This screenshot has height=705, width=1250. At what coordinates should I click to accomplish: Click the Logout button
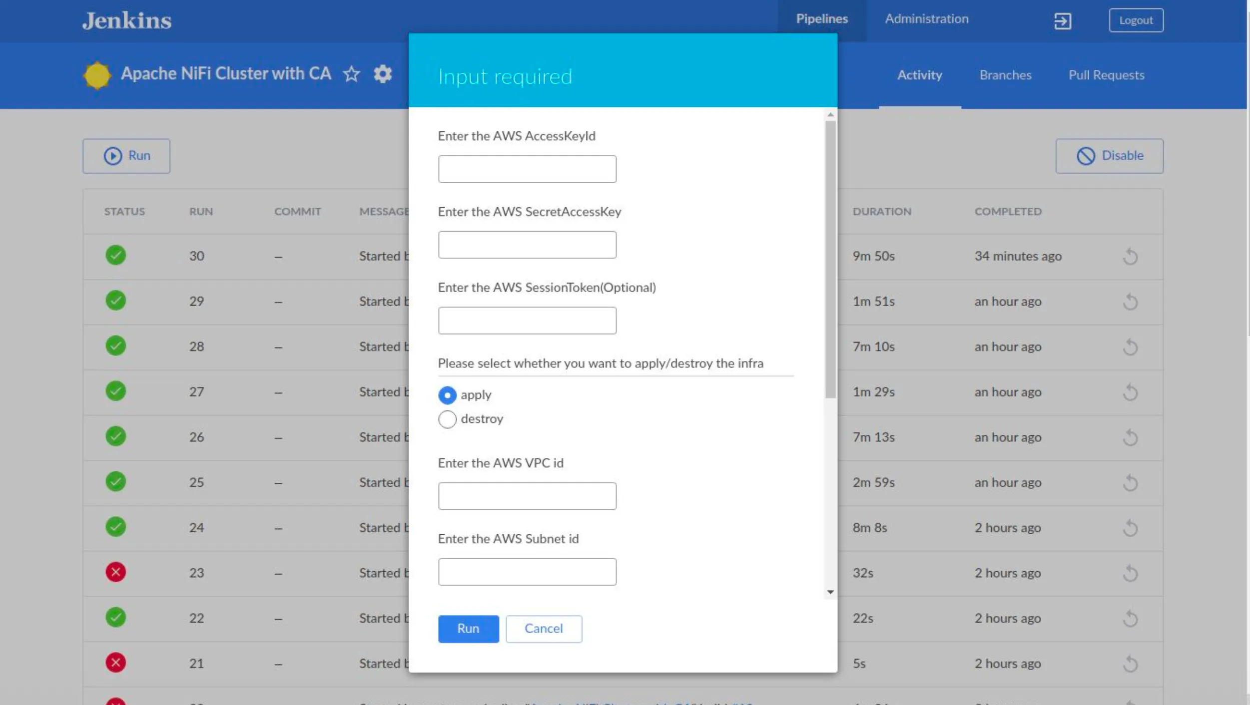point(1136,20)
